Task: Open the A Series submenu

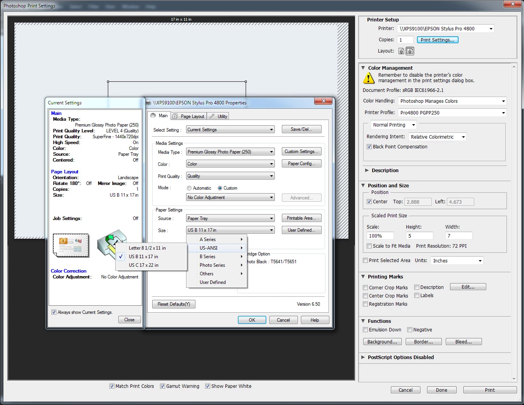Action: coord(217,239)
